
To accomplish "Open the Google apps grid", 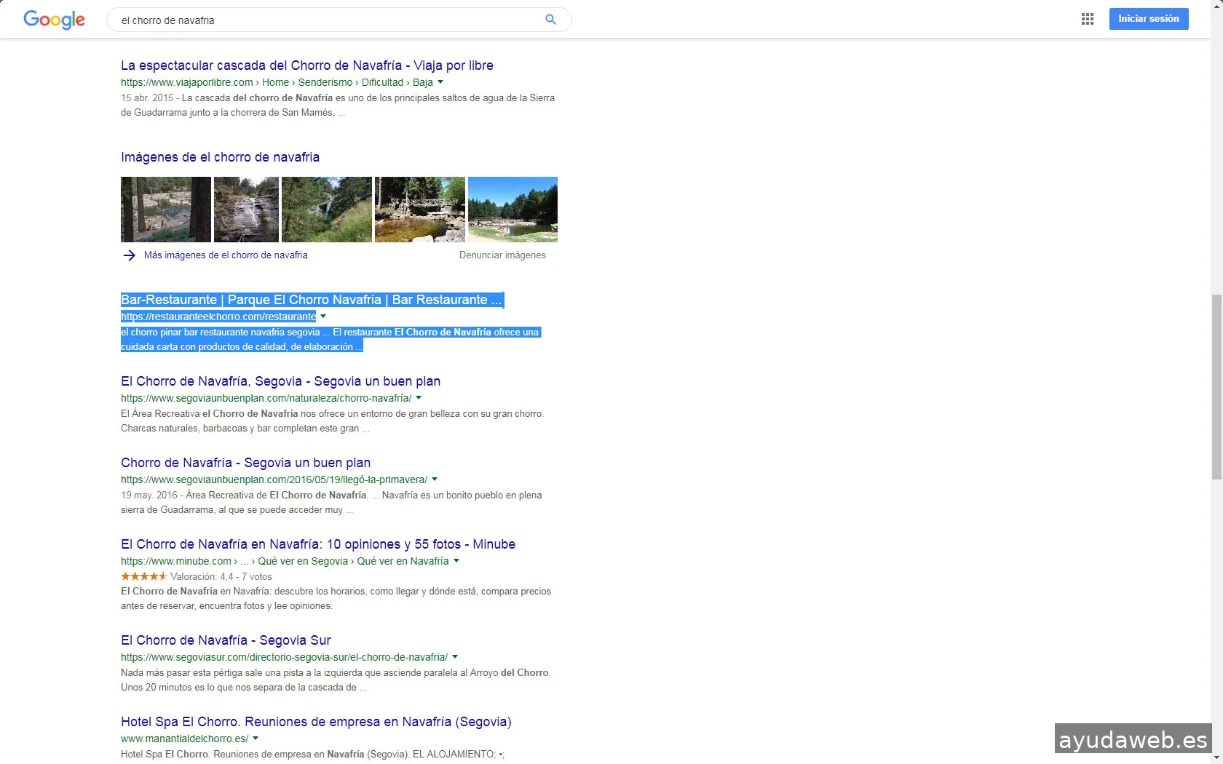I will click(1088, 20).
